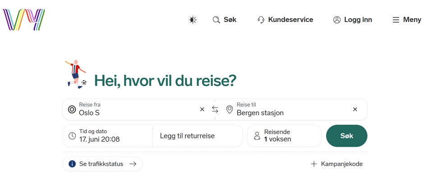433x185 pixels.
Task: Clear the Oslo S departure field
Action: click(x=202, y=109)
